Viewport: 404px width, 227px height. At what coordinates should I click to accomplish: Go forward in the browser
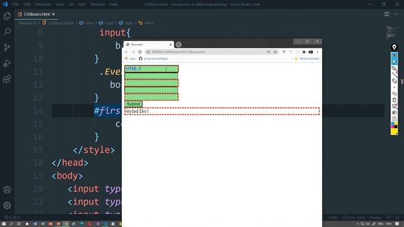tap(133, 52)
